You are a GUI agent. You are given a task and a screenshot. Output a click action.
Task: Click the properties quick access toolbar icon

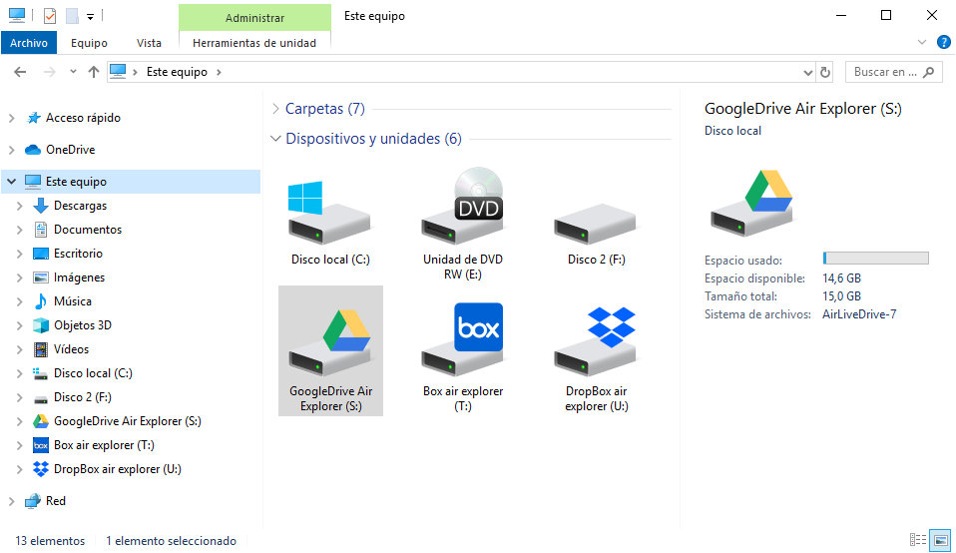[50, 16]
